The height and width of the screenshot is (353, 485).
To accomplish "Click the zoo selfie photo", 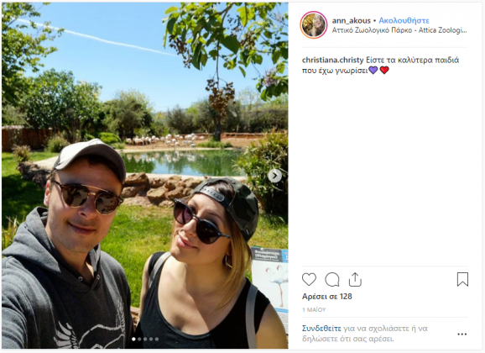I will point(145,176).
